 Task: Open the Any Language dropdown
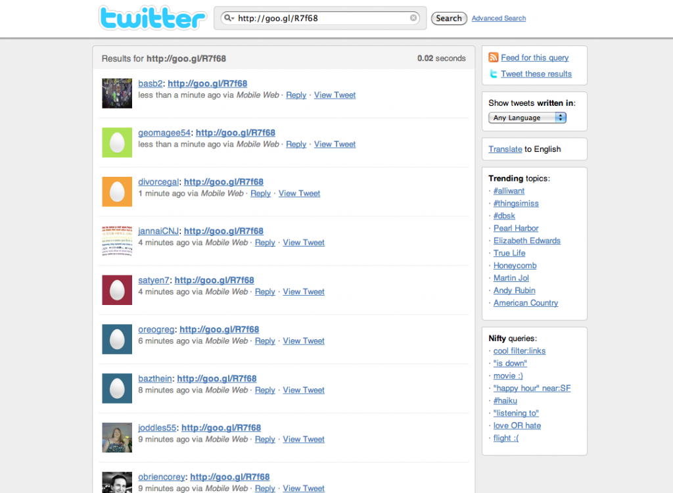click(x=527, y=118)
